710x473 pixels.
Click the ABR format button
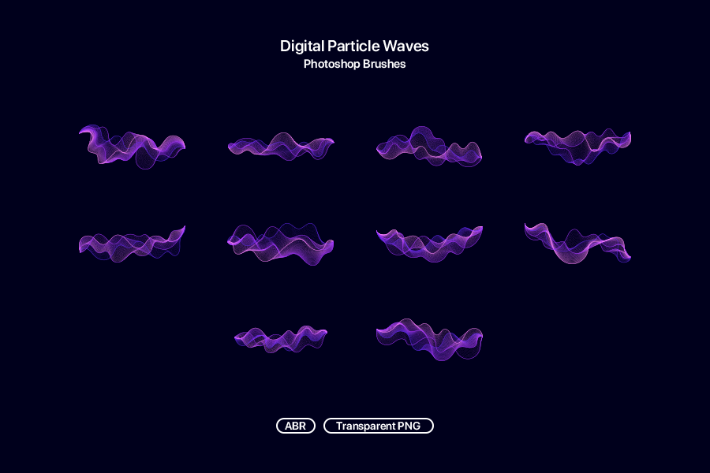[x=295, y=426]
